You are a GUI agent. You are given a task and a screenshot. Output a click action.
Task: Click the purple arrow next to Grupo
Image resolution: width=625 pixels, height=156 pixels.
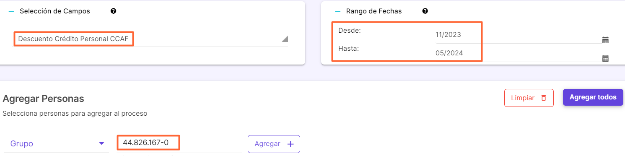(101, 143)
